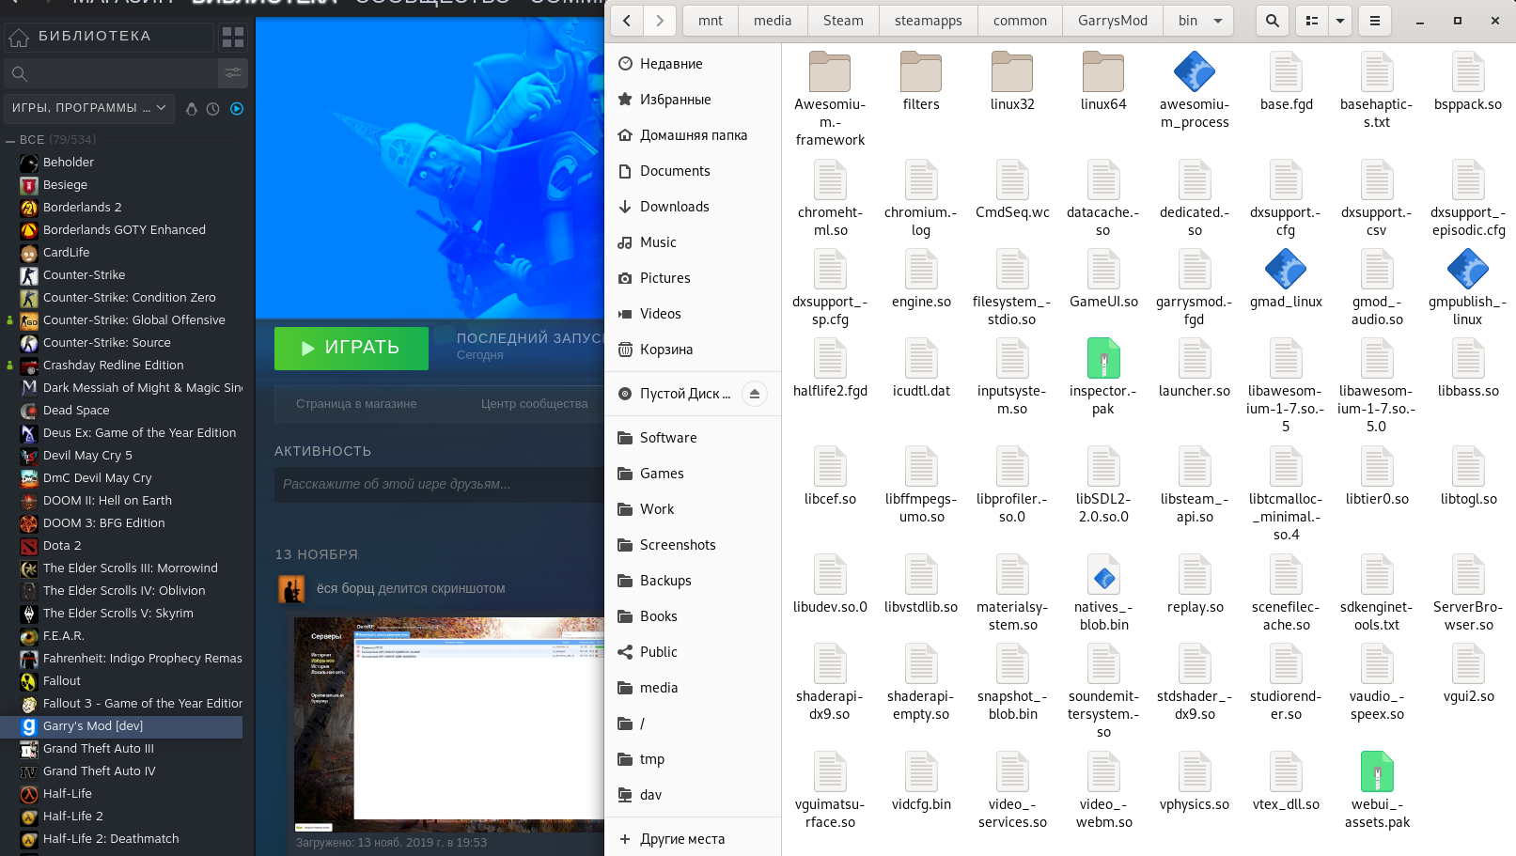The image size is (1516, 856).
Task: Toggle the recently played filter (clock icon)
Action: (213, 108)
